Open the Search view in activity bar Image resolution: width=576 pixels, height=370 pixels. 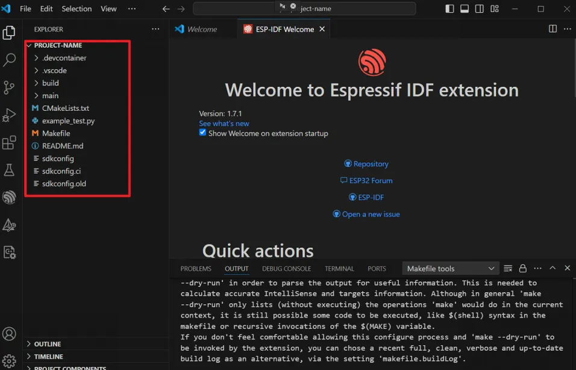[x=9, y=60]
